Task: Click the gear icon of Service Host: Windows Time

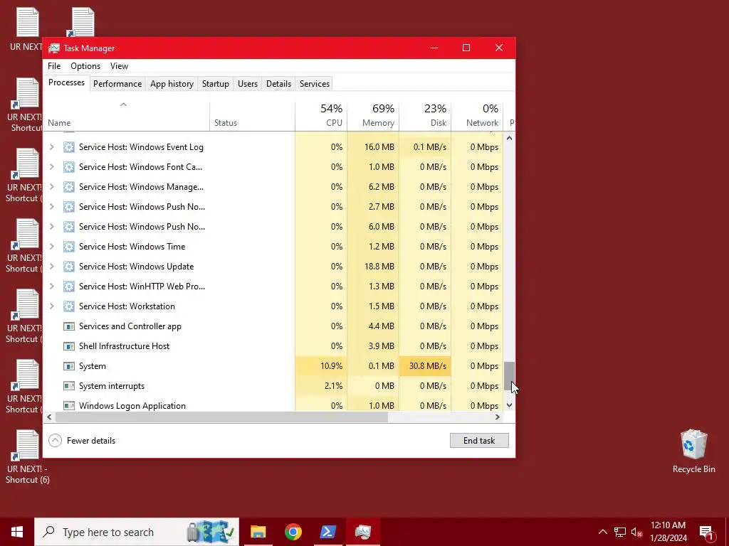Action: pyautogui.click(x=69, y=247)
